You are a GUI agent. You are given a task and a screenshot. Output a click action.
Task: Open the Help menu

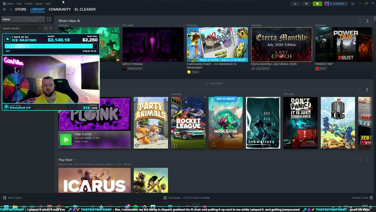coord(48,4)
